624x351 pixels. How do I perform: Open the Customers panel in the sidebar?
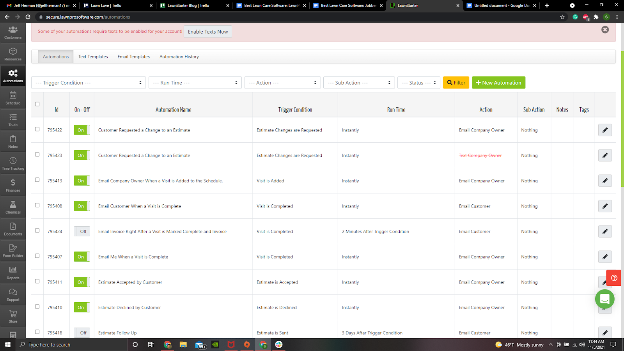coord(13,33)
